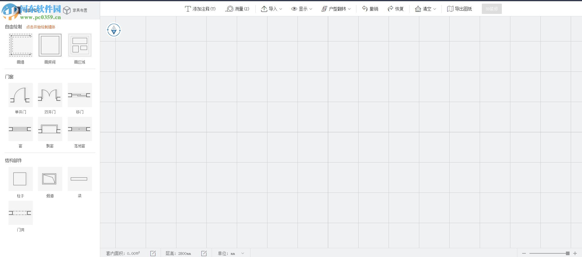Click the zoom out minus button

(524, 253)
